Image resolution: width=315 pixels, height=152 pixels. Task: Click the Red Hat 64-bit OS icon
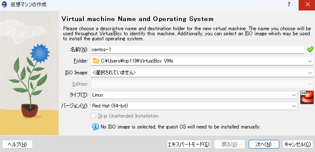[307, 97]
